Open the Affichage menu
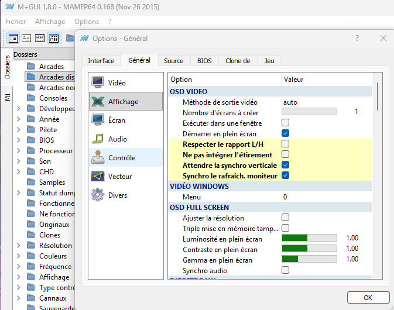Screen dimensions: 394x310 click(x=50, y=22)
